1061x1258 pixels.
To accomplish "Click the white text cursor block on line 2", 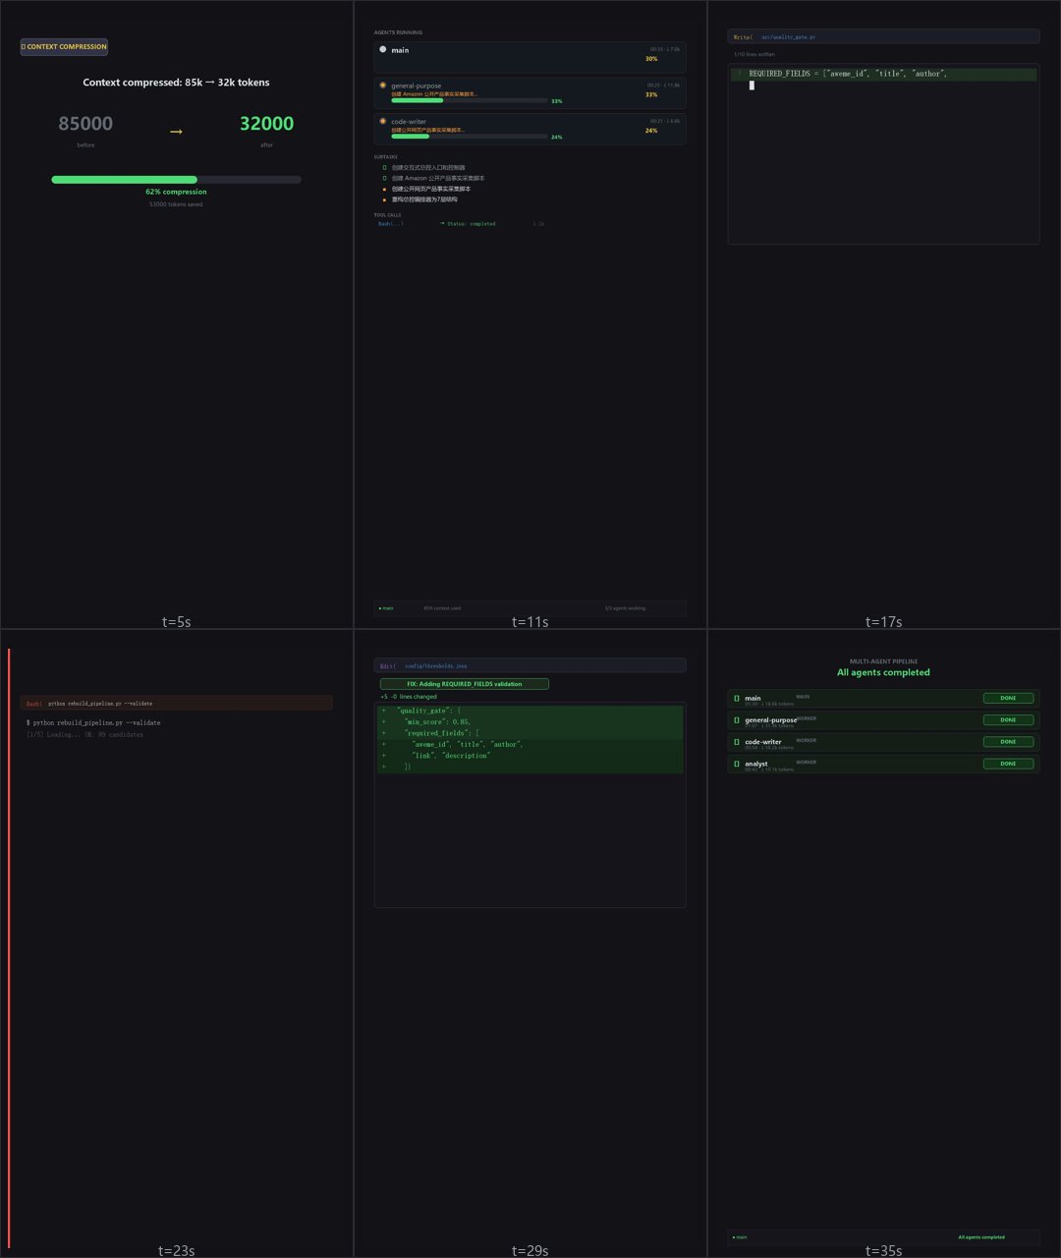I will (x=752, y=86).
